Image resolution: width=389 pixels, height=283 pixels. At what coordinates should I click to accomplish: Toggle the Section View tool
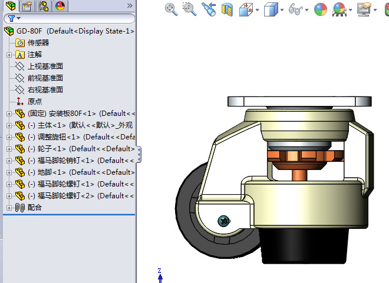(227, 9)
